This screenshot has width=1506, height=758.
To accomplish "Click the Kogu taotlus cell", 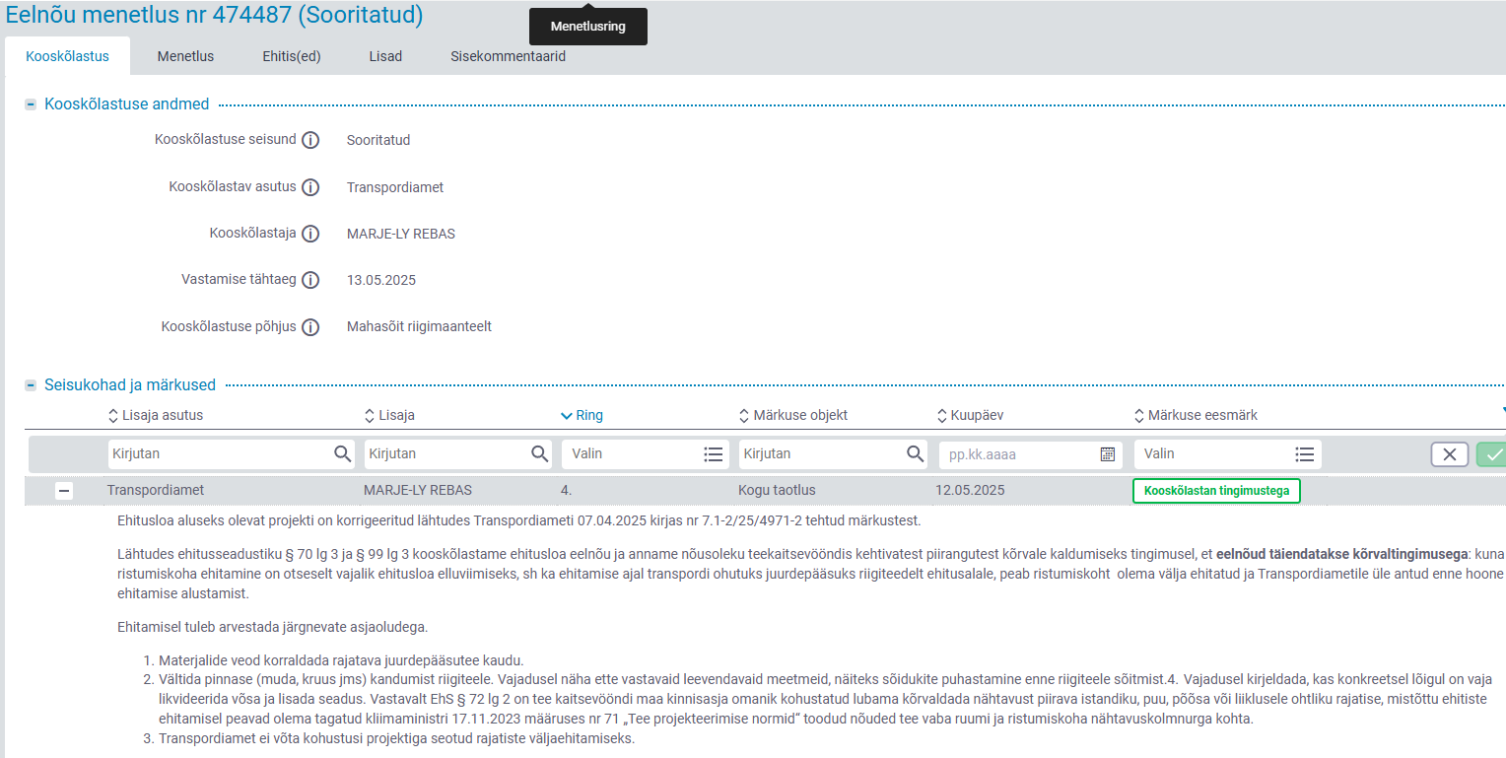I will click(777, 490).
